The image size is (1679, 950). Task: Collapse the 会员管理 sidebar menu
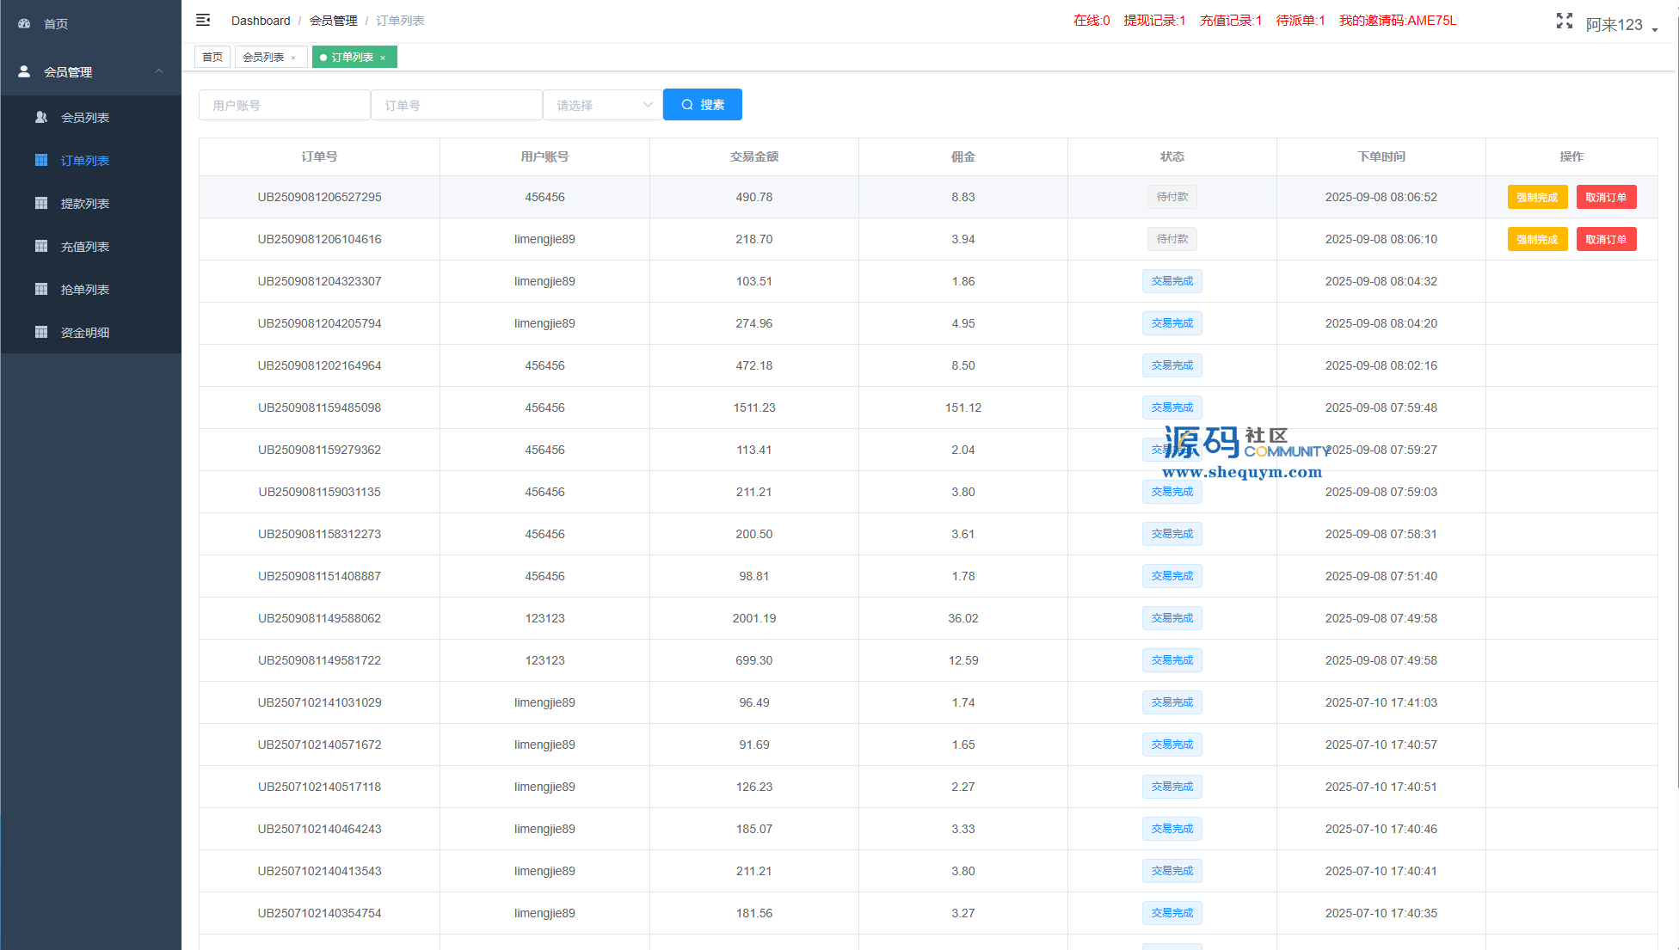coord(158,71)
